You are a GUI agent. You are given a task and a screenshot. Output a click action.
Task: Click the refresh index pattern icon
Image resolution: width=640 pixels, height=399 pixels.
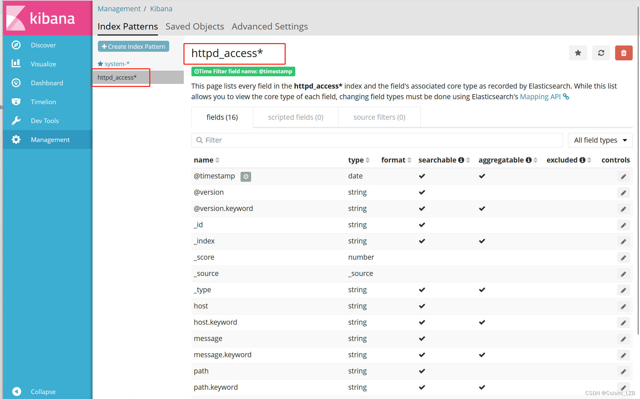601,53
